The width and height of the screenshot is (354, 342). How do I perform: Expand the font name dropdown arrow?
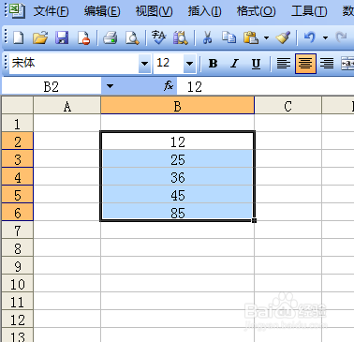click(144, 64)
